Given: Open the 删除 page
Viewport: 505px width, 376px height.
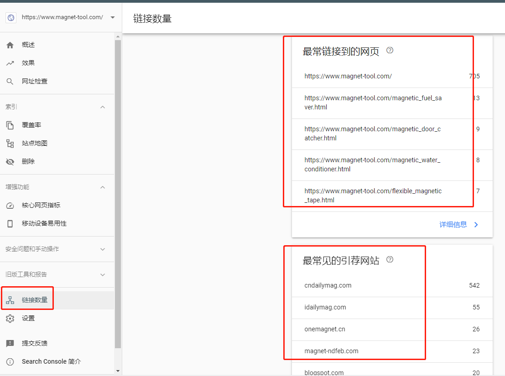Looking at the screenshot, I should pyautogui.click(x=57, y=161).
